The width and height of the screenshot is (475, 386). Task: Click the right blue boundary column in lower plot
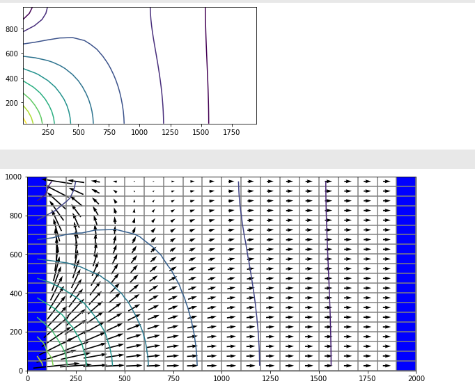(x=406, y=273)
